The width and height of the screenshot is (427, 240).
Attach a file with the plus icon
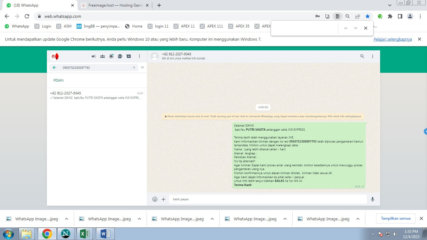163,199
